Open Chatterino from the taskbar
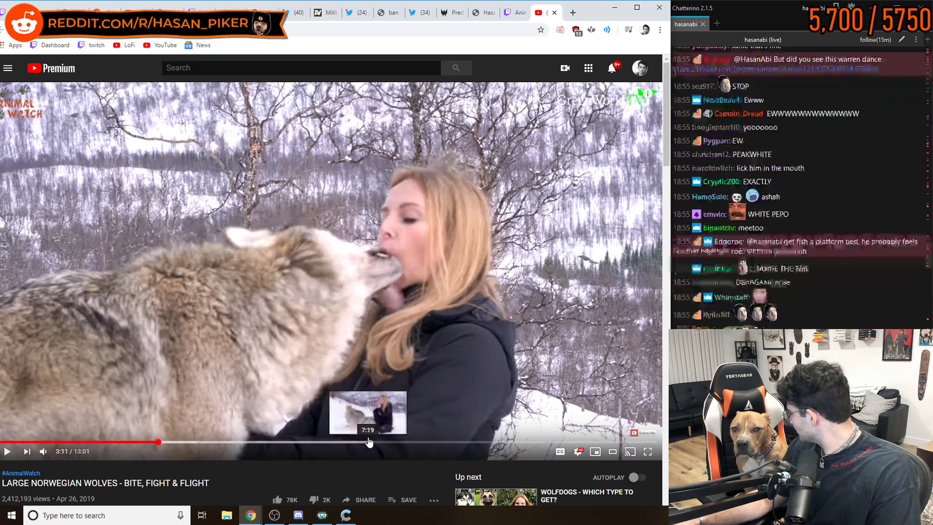The image size is (933, 525). [x=346, y=516]
